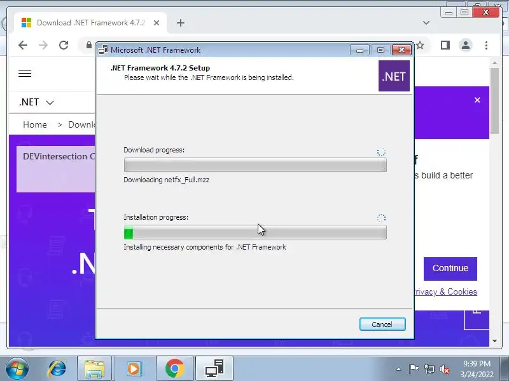Maximize the Microsoft .NET Framework setup dialog
This screenshot has height=381, width=509.
380,50
